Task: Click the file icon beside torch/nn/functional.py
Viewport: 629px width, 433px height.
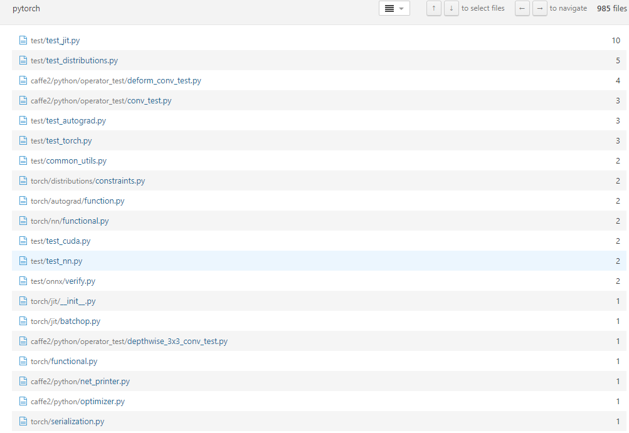Action: coord(23,221)
